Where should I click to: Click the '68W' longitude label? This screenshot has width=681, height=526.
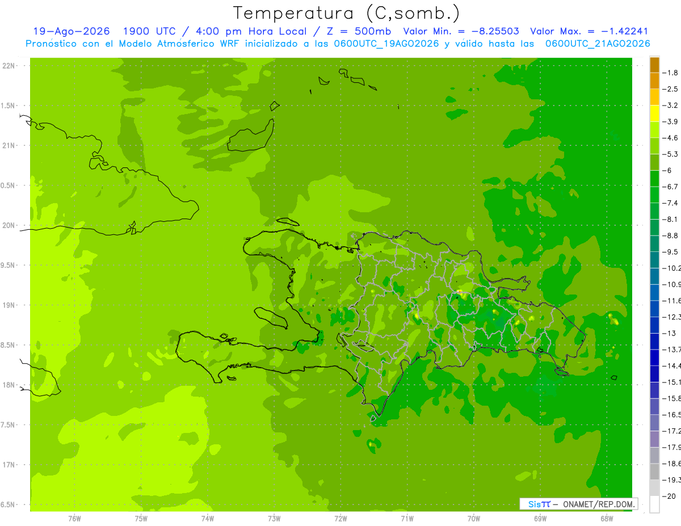pyautogui.click(x=607, y=519)
